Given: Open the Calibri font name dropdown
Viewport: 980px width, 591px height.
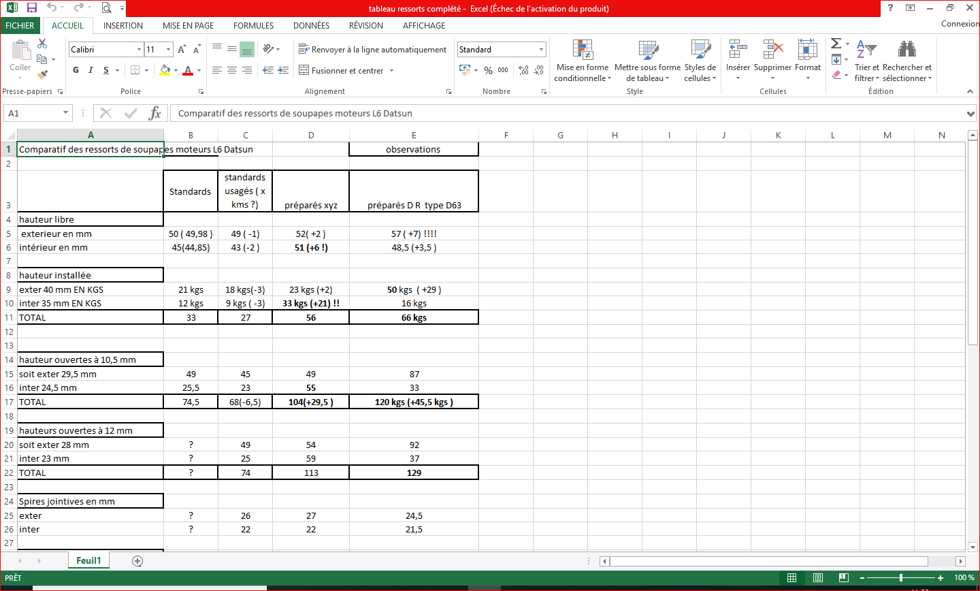Looking at the screenshot, I should point(139,50).
